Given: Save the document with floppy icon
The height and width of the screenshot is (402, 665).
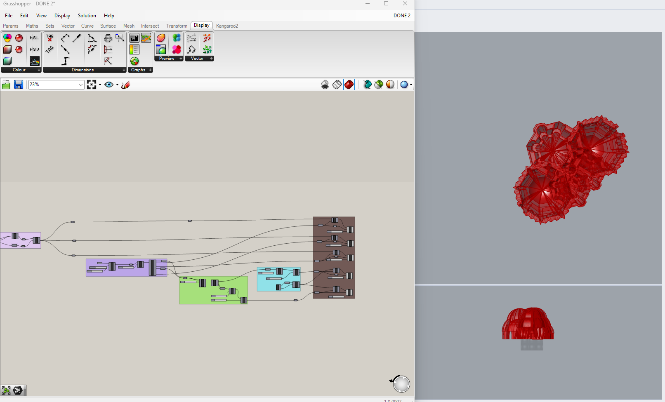Looking at the screenshot, I should (19, 85).
